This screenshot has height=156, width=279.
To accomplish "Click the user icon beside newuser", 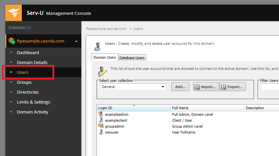I will 101,132.
